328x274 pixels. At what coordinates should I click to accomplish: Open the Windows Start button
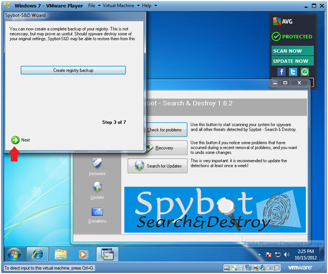pyautogui.click(x=14, y=255)
